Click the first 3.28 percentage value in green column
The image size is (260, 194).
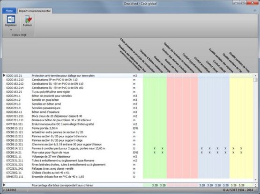(155, 185)
